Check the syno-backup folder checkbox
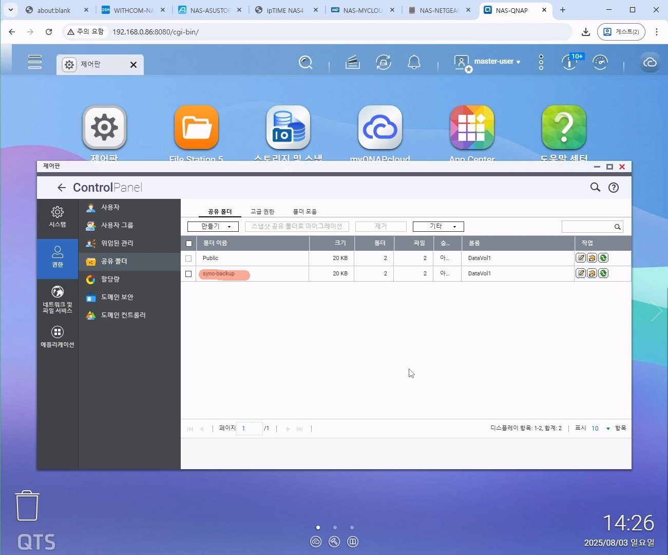This screenshot has height=555, width=668. pos(188,274)
